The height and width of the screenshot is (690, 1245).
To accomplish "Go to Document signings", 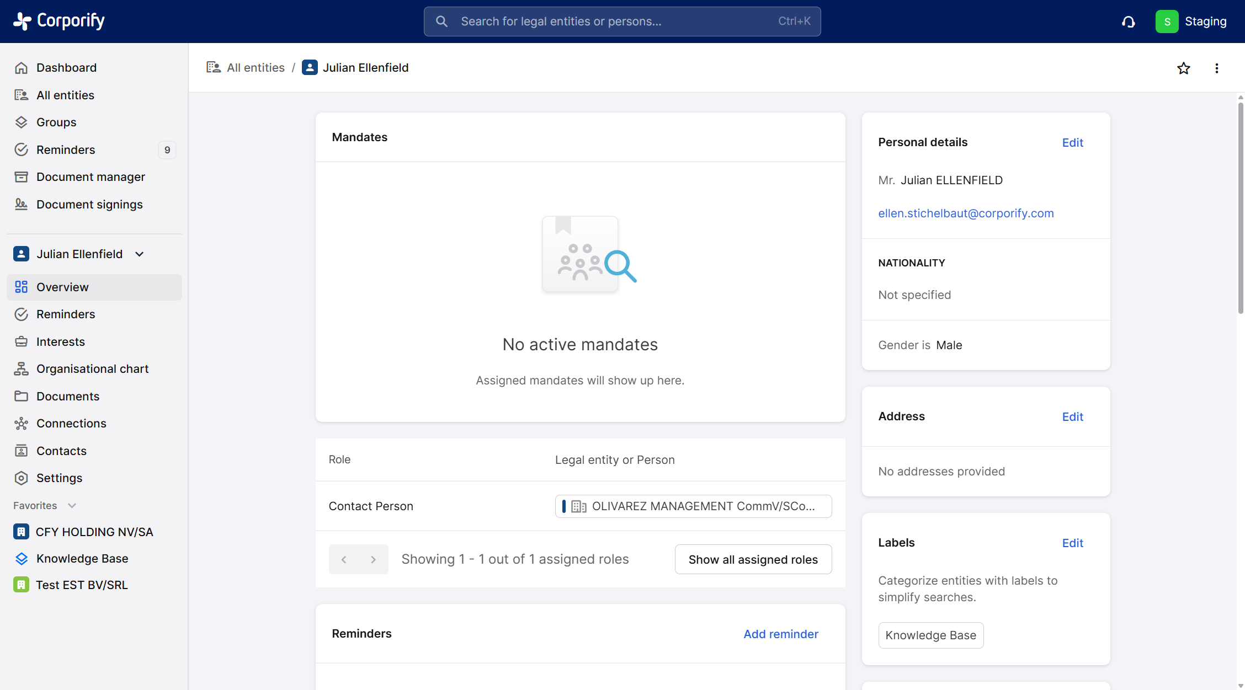I will (x=89, y=204).
